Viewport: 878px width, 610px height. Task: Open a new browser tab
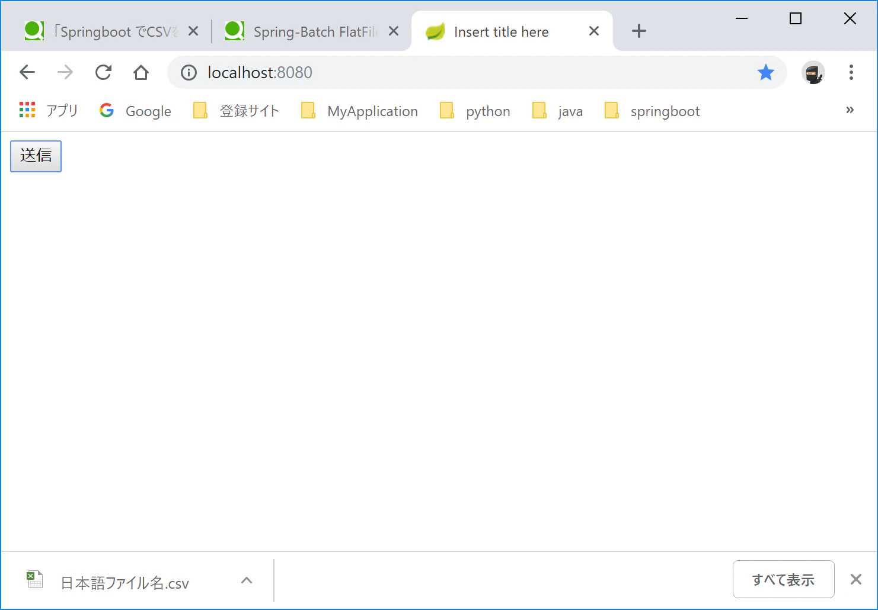tap(639, 31)
